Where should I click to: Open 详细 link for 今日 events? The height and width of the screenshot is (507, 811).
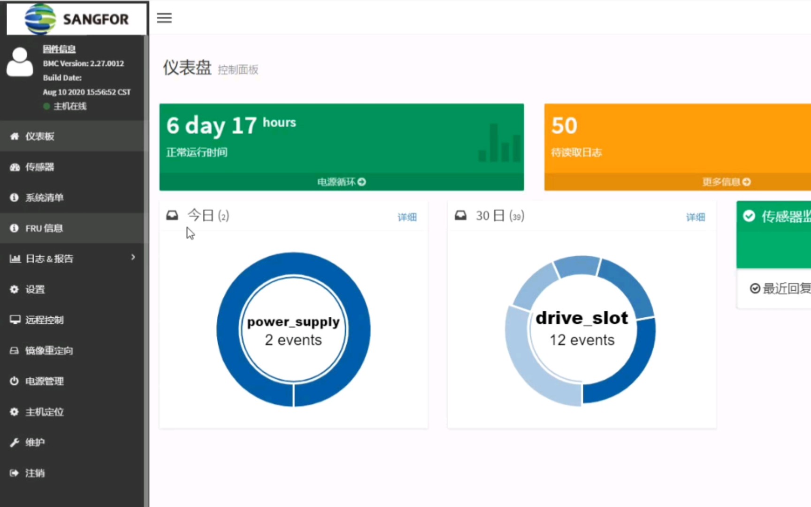point(407,217)
